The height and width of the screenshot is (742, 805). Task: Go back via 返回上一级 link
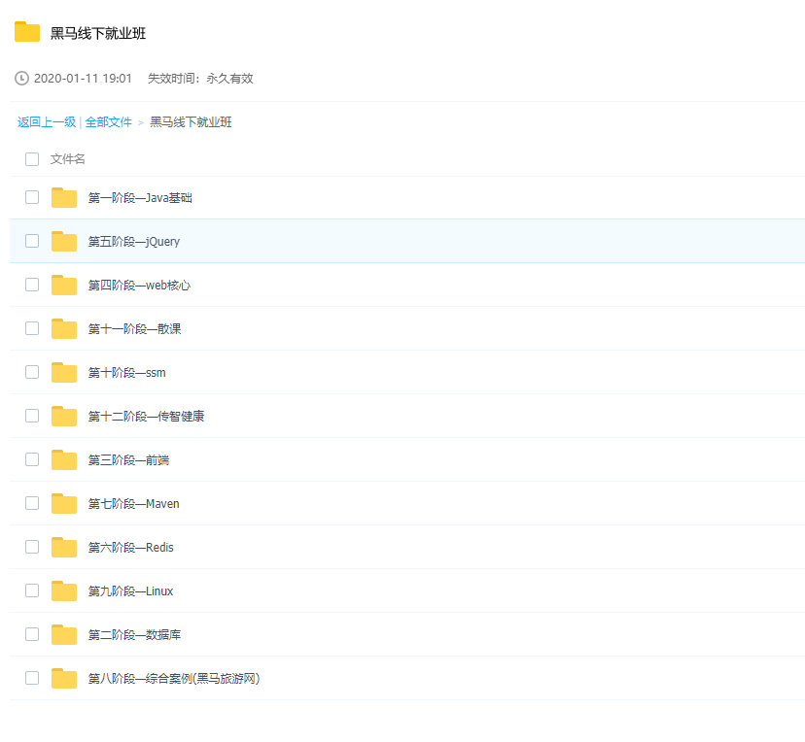click(47, 122)
